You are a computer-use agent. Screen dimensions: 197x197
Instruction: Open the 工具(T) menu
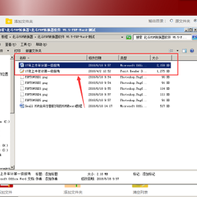point(26,44)
